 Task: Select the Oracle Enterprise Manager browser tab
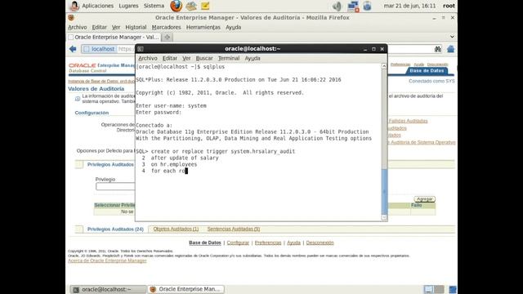coord(114,37)
